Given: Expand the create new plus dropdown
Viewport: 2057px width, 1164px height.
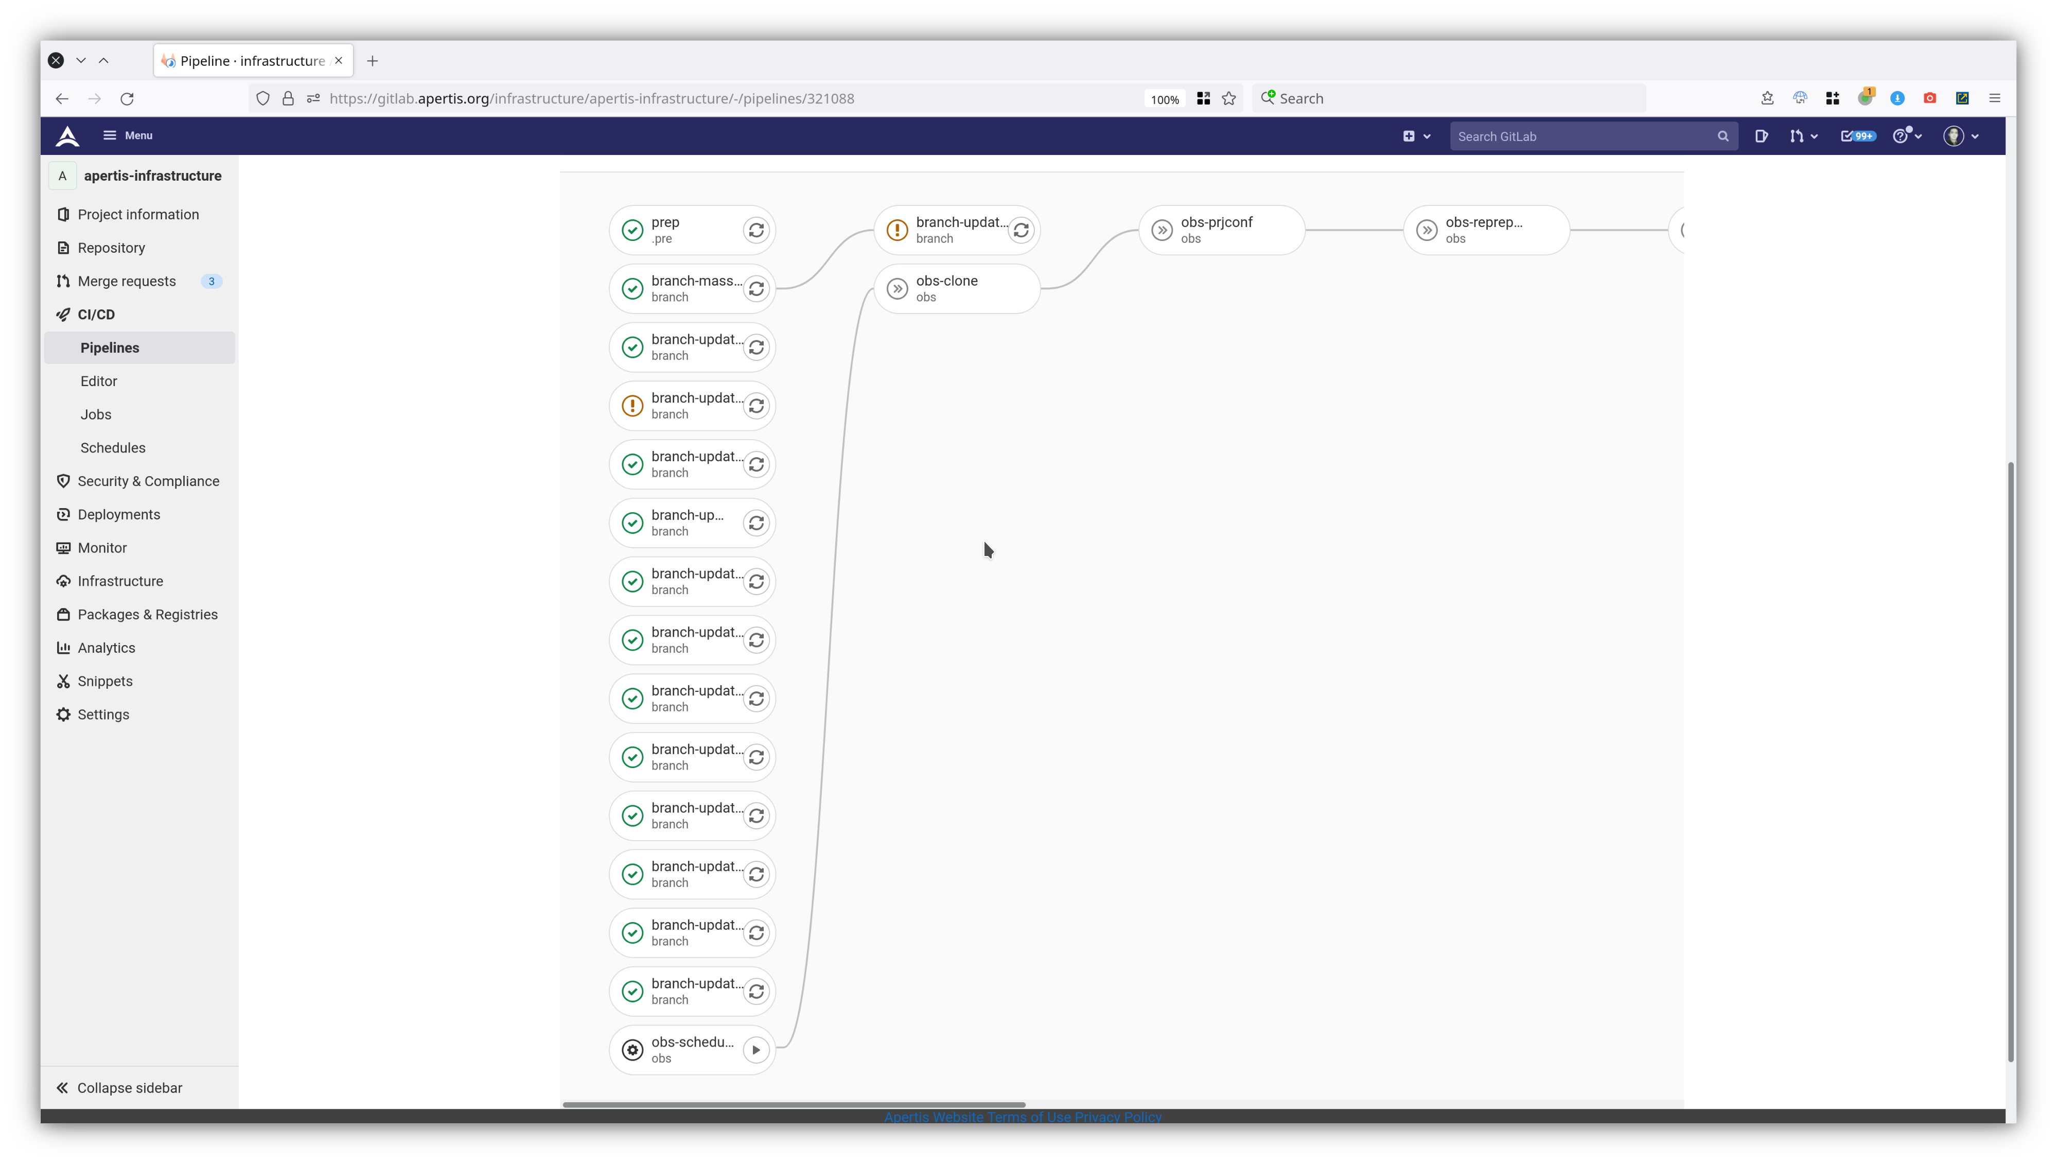Looking at the screenshot, I should click(x=1416, y=136).
